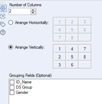The width and height of the screenshot is (102, 104).
Task: Decrease Number of Columns with down arrow
Action: coord(33,13)
